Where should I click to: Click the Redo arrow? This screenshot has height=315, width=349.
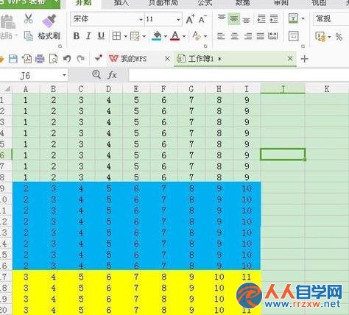pyautogui.click(x=80, y=59)
